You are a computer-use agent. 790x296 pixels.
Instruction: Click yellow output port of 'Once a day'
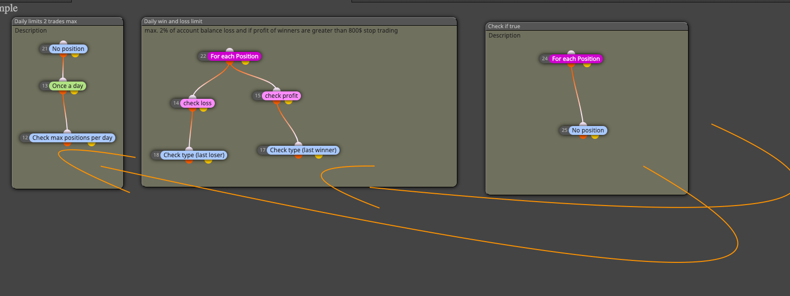coord(74,92)
